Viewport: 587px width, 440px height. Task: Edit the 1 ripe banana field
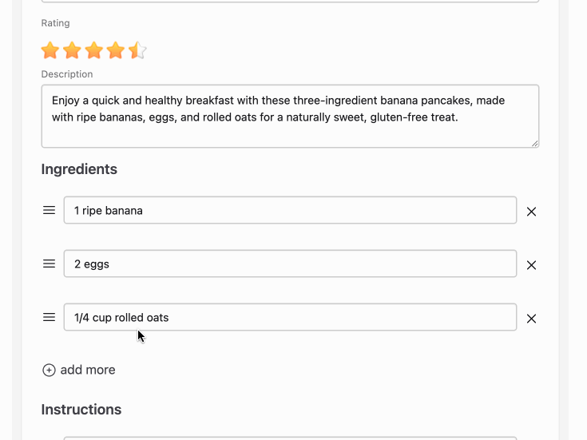coord(290,210)
